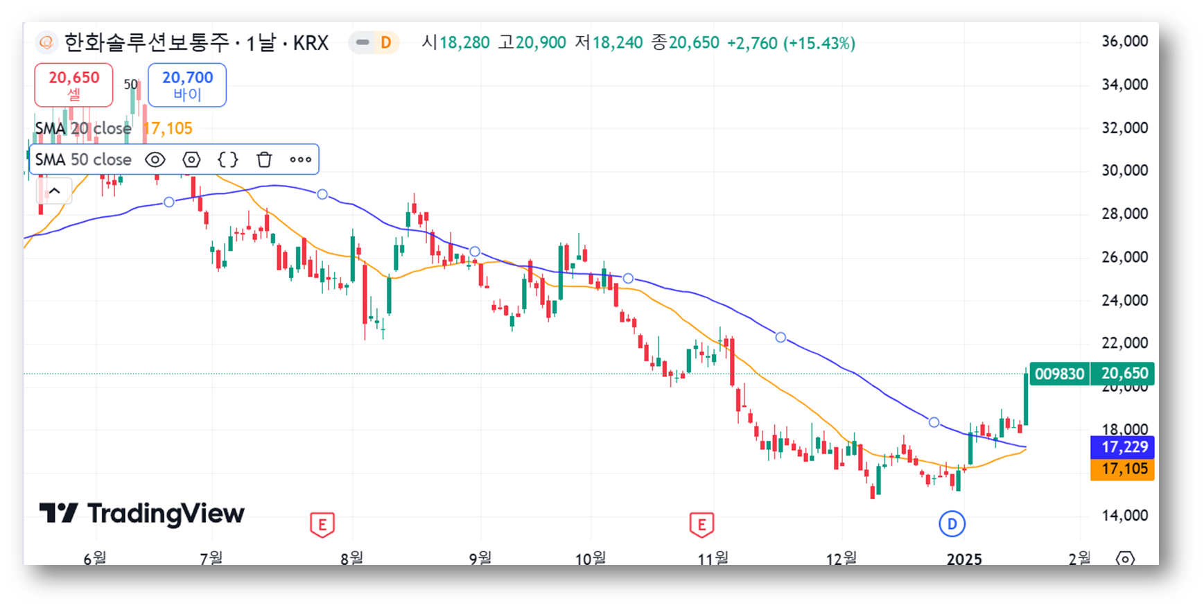Image resolution: width=1204 pixels, height=610 pixels.
Task: Toggle the D market status pill
Action: pos(374,43)
